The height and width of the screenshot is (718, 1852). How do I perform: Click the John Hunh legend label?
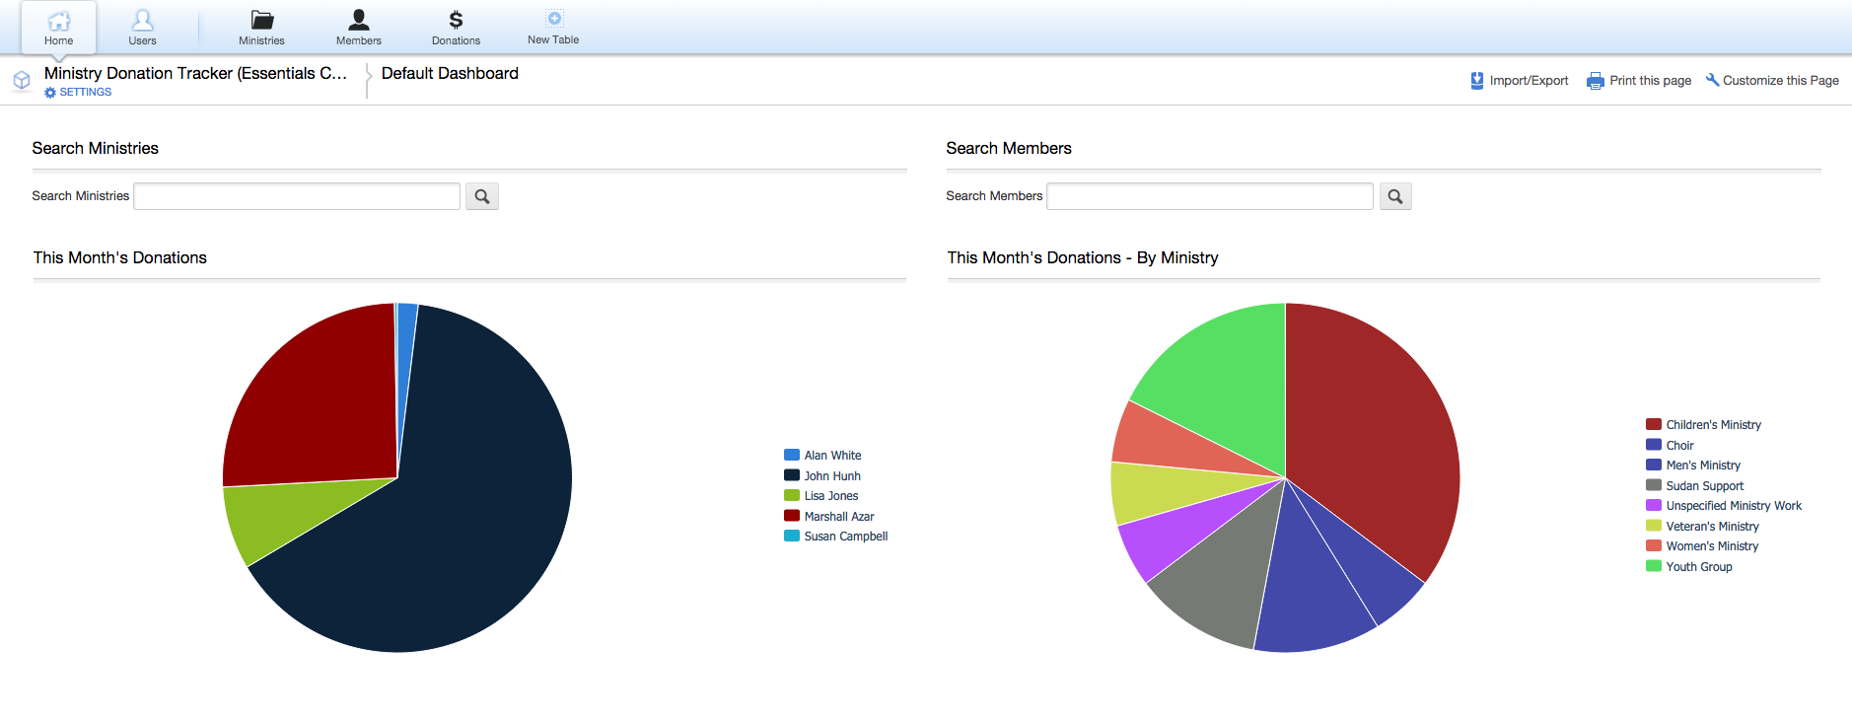click(832, 476)
